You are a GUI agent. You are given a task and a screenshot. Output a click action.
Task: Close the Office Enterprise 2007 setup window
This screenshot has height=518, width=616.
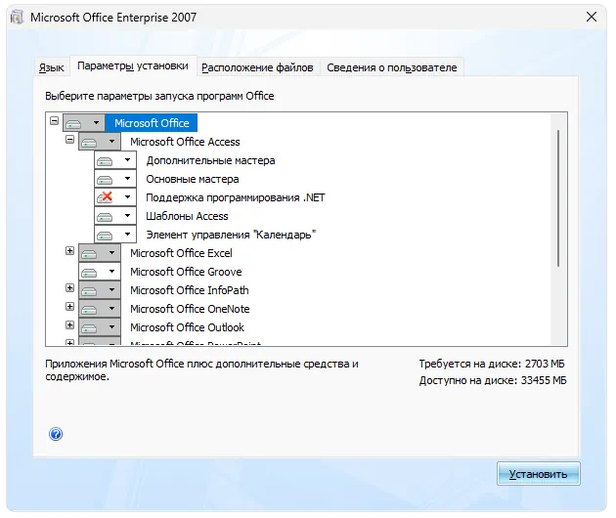[x=592, y=17]
